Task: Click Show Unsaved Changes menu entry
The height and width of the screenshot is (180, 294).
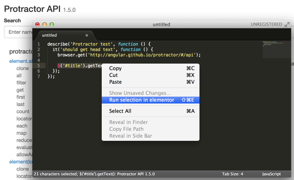Action: [x=150, y=93]
